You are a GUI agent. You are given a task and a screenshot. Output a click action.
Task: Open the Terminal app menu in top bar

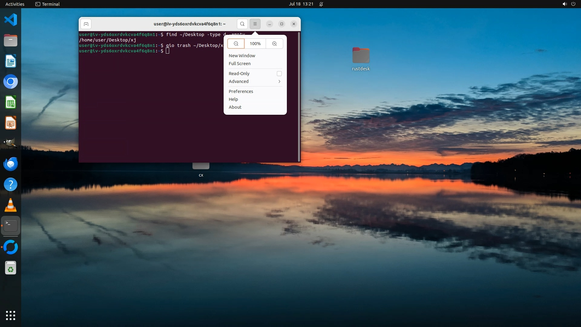[48, 4]
